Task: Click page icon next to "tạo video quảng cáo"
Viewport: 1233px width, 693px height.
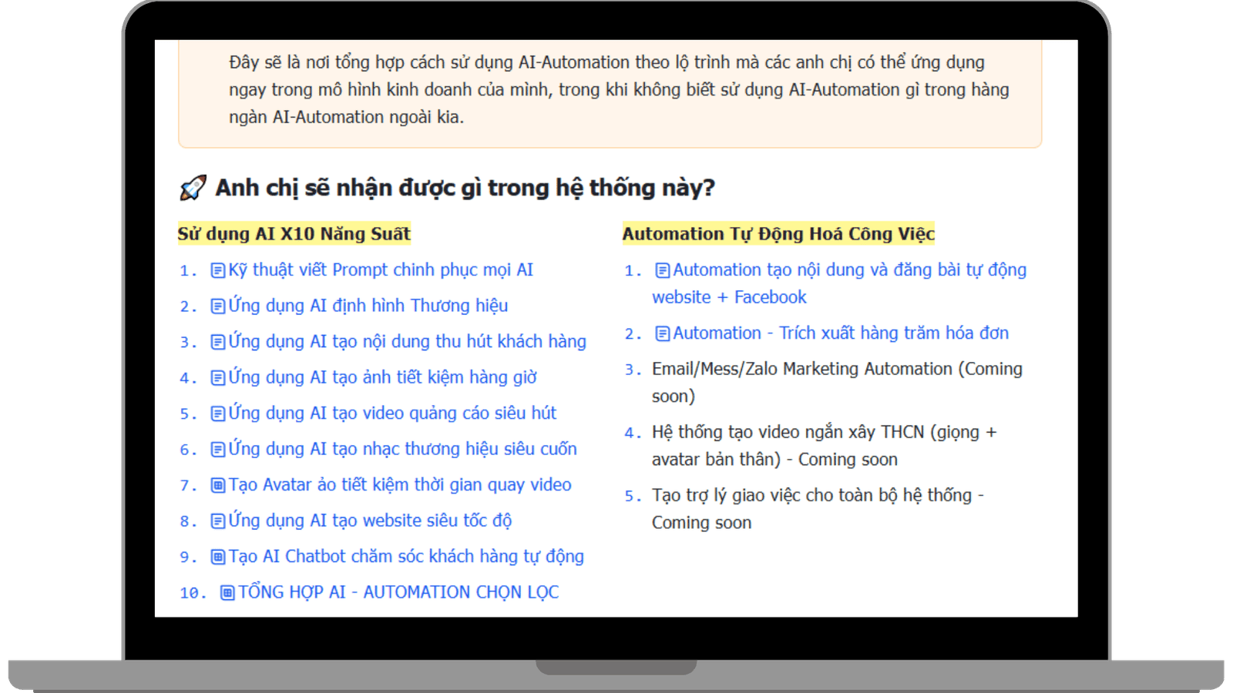Action: pyautogui.click(x=218, y=413)
